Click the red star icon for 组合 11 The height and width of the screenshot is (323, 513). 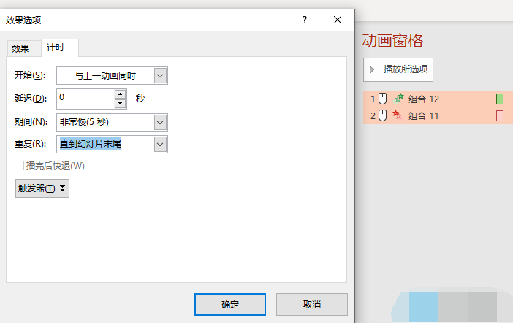[398, 115]
